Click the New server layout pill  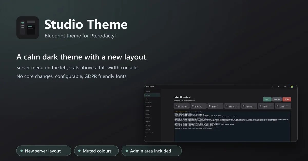44,151
